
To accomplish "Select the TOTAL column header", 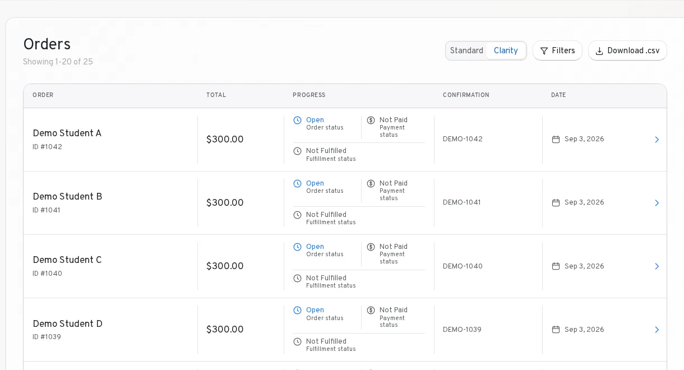I will (216, 95).
